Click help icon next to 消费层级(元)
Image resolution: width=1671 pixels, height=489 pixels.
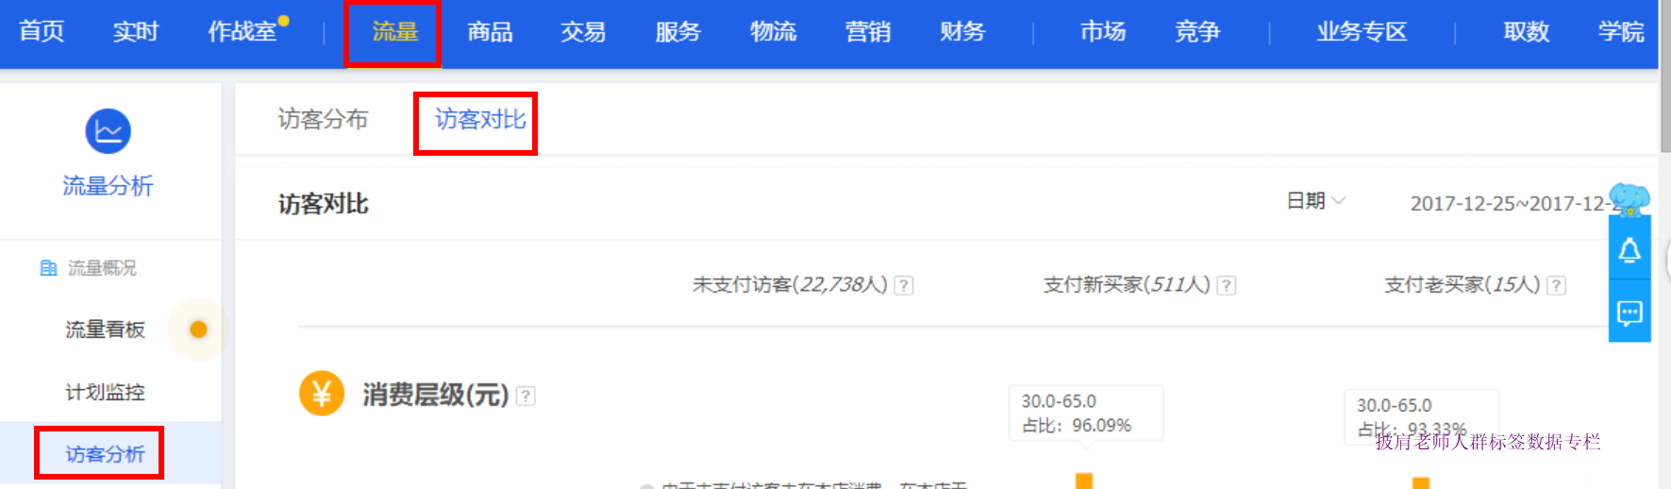click(x=526, y=396)
